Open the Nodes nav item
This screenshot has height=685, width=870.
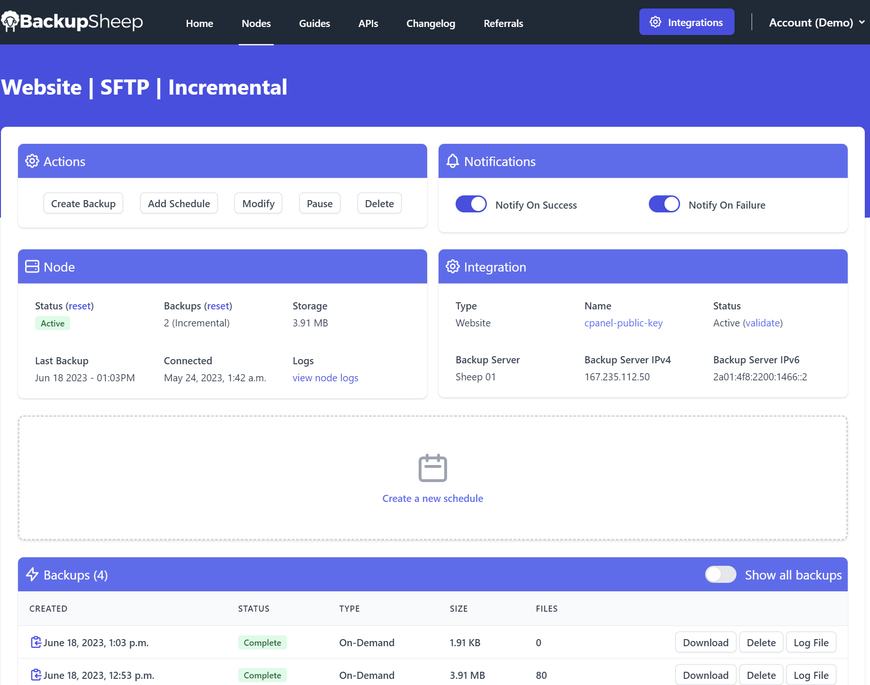tap(256, 23)
